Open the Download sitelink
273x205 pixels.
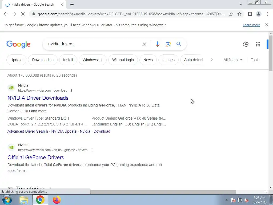pos(102,131)
